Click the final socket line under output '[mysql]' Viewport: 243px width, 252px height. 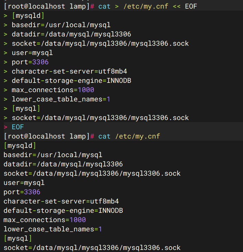(92, 248)
